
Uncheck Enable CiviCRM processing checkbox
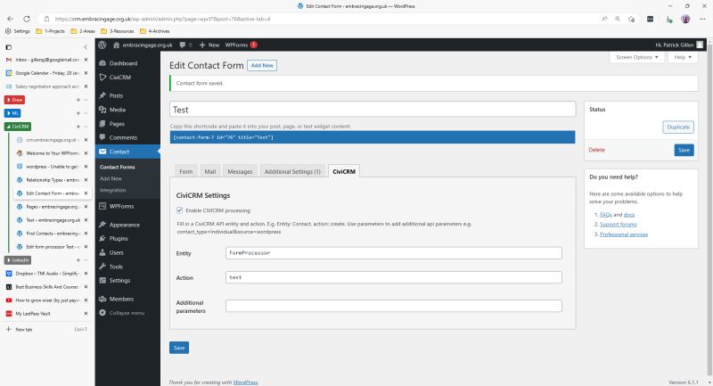(180, 210)
